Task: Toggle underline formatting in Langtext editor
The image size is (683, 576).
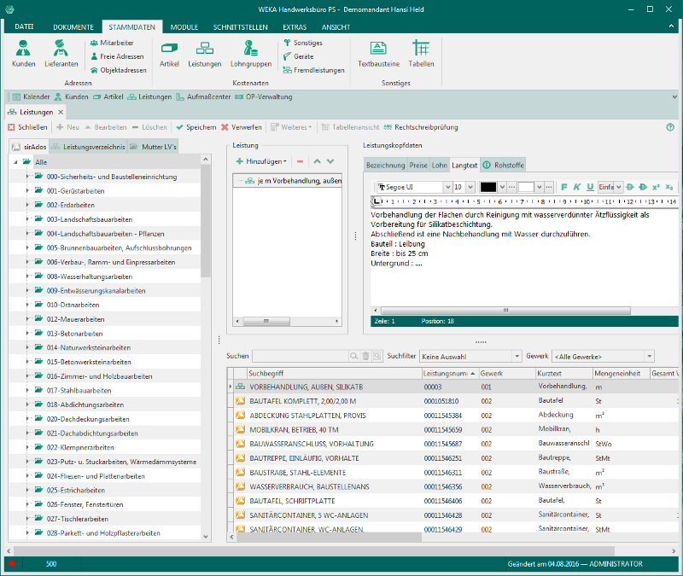Action: (x=590, y=187)
